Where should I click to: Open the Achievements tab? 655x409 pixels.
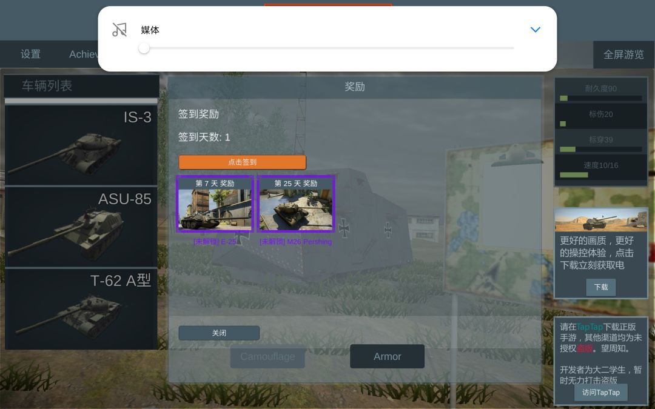[x=84, y=55]
